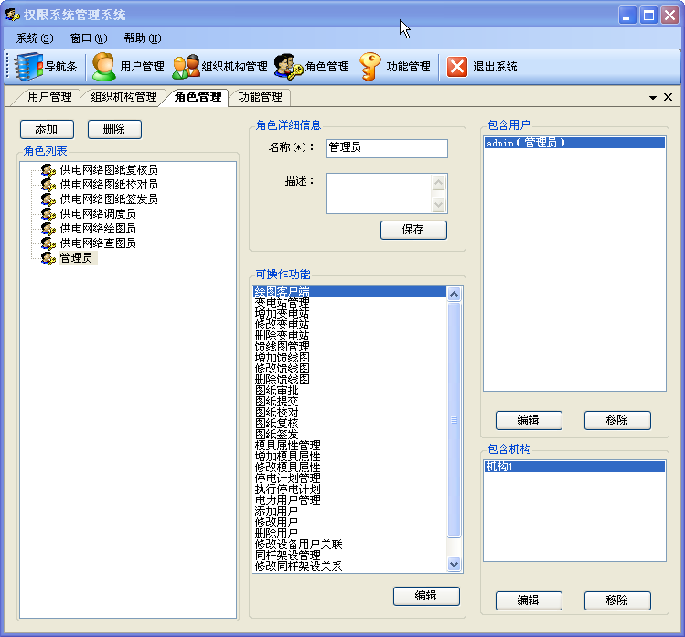Image resolution: width=685 pixels, height=637 pixels.
Task: Select icon of role 供电网络调度员
Action: pos(48,214)
